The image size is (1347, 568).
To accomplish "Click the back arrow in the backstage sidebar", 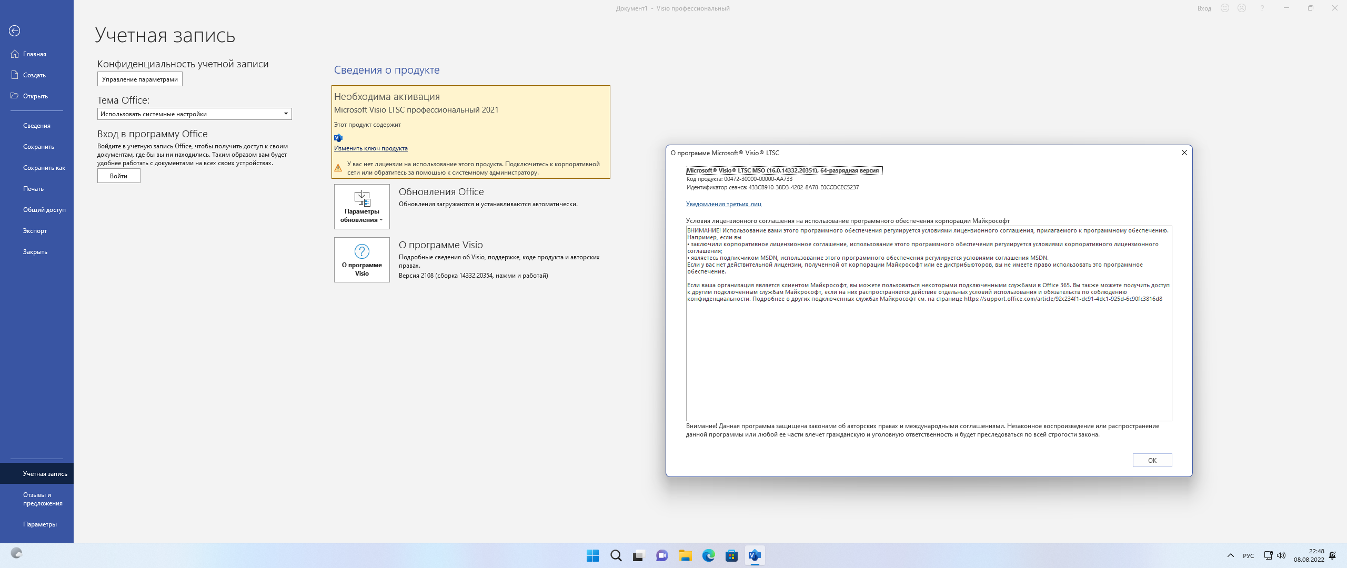I will coord(14,31).
